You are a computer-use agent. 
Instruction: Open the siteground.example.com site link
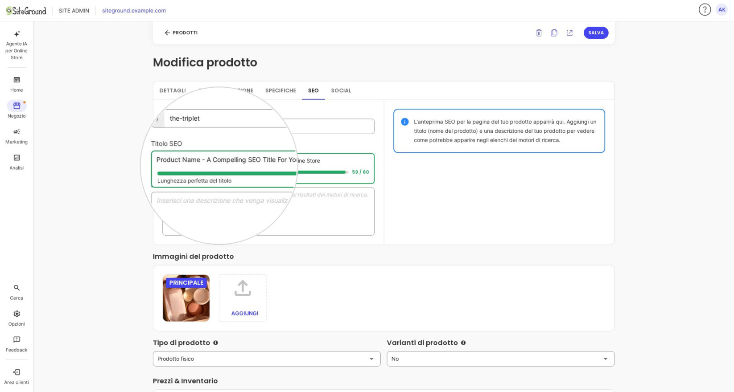[134, 11]
